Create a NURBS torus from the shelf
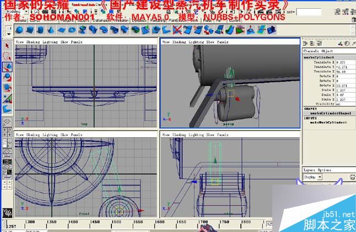The width and height of the screenshot is (356, 232). (72, 30)
